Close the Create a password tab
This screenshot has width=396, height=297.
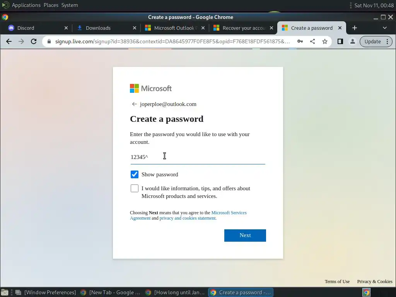340,28
